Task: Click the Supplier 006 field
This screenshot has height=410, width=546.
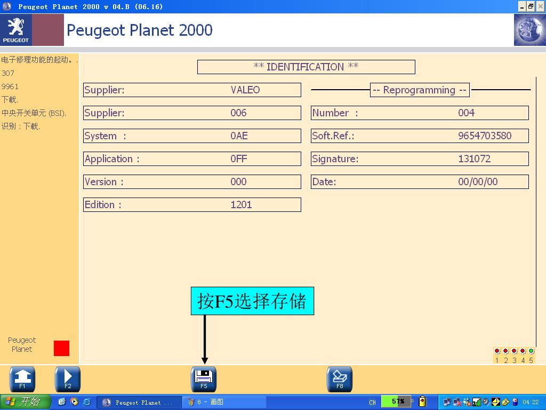Action: 192,113
